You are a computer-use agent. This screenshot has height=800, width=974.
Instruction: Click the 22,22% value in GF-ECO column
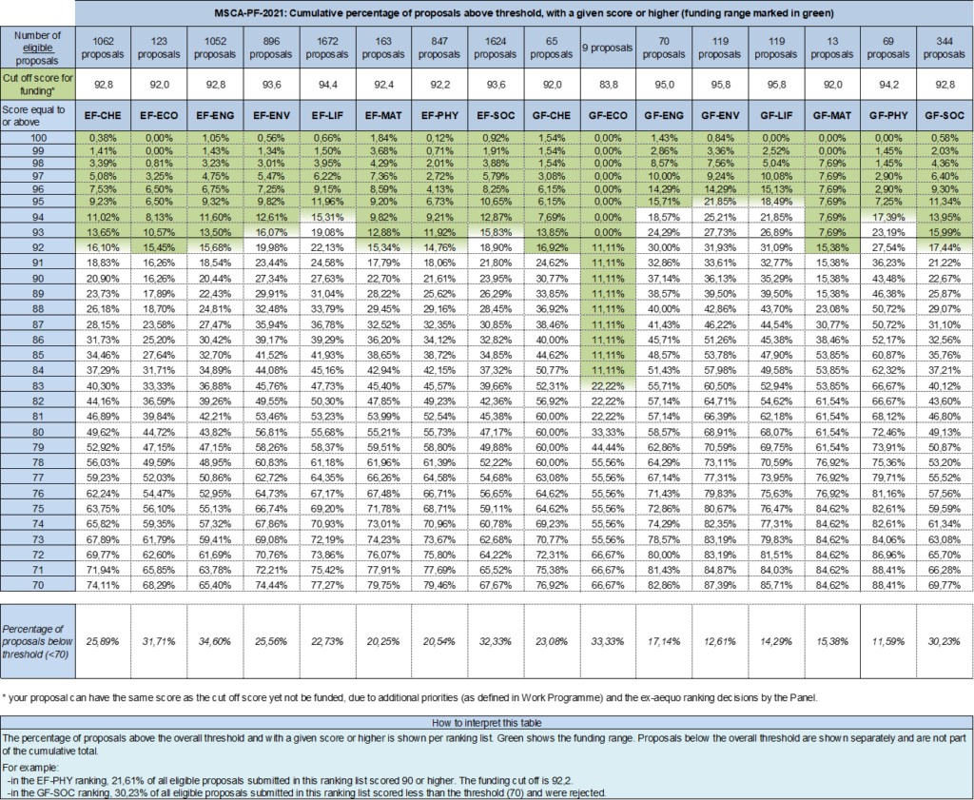[x=607, y=384]
